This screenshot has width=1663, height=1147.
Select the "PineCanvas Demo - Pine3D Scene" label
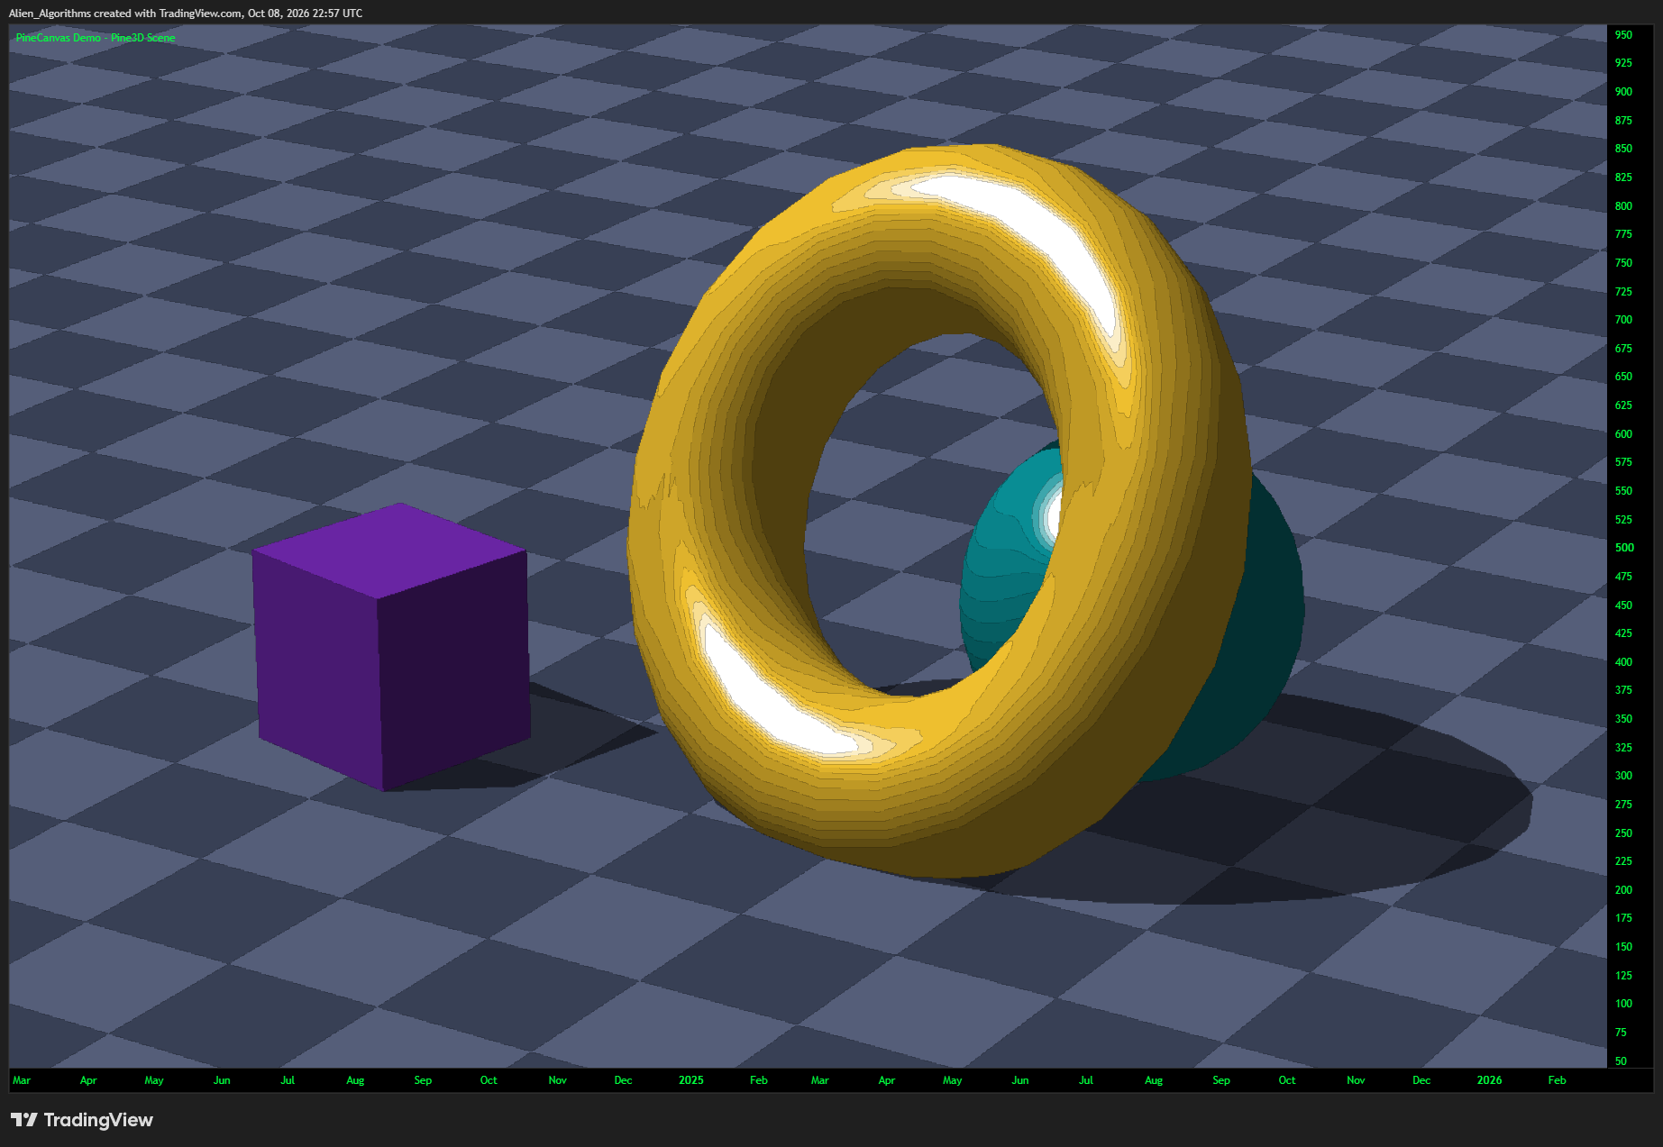[x=96, y=38]
